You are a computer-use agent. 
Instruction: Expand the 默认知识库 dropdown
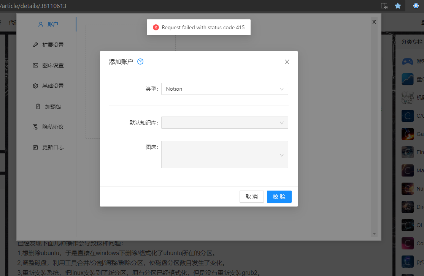click(224, 123)
